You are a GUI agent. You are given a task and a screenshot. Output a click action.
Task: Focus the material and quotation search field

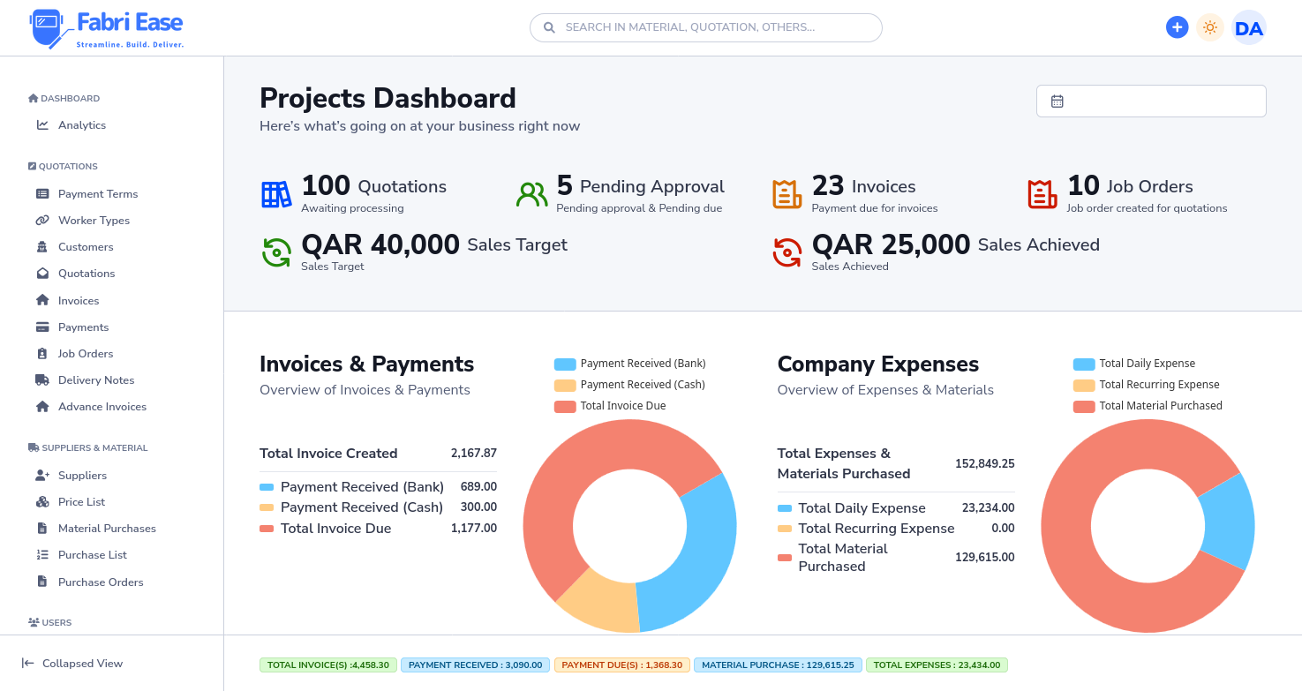click(x=706, y=27)
